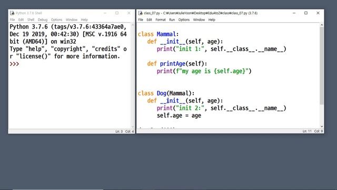Click 'Col: 4' in shell status bar
This screenshot has width=337, height=190.
click(130, 131)
